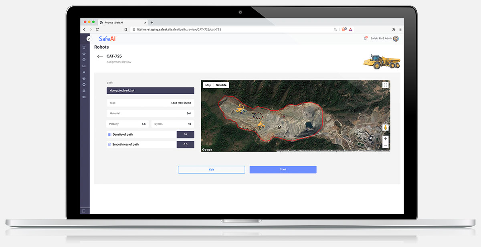Select the robots icon in the sidebar
This screenshot has width=481, height=247.
tap(84, 53)
